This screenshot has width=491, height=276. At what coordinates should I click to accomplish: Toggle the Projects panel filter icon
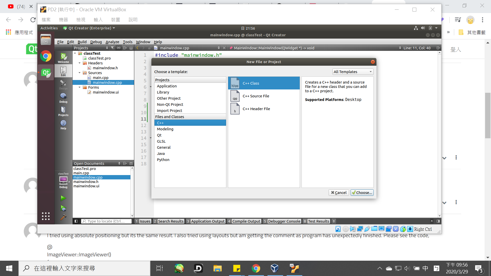[112, 48]
